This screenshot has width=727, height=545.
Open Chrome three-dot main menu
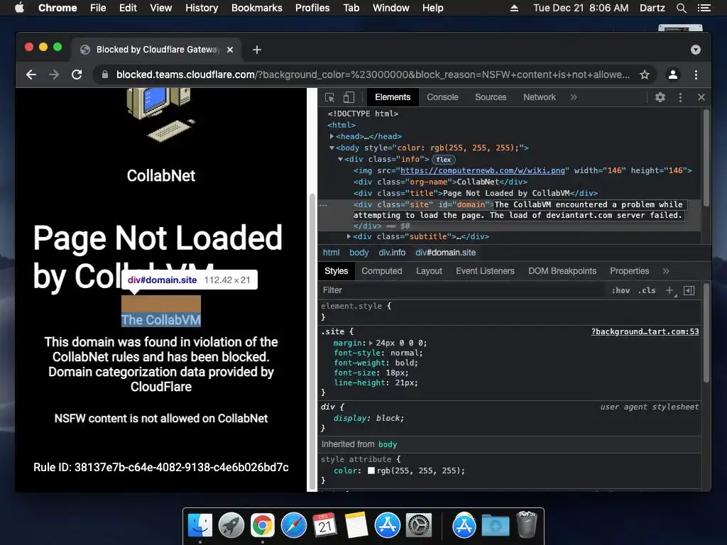696,75
